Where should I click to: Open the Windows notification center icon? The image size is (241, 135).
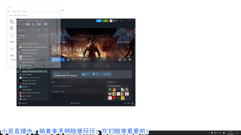click(x=237, y=133)
